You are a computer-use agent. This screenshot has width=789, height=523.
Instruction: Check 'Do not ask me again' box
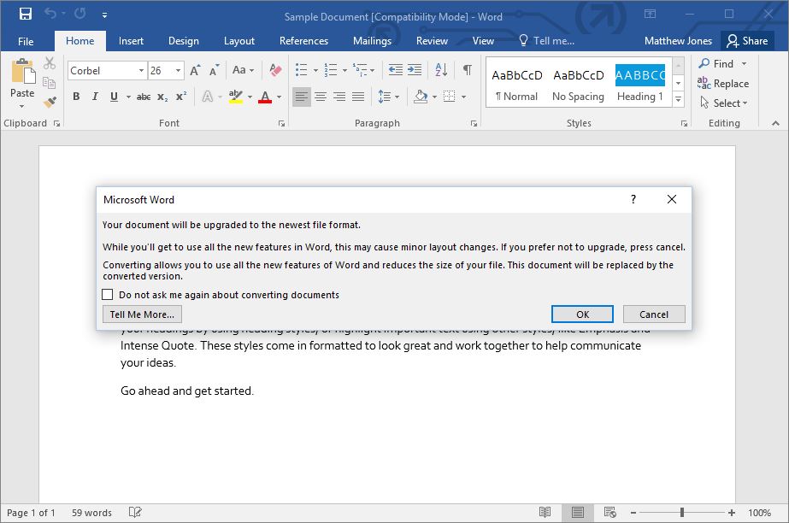(x=107, y=295)
